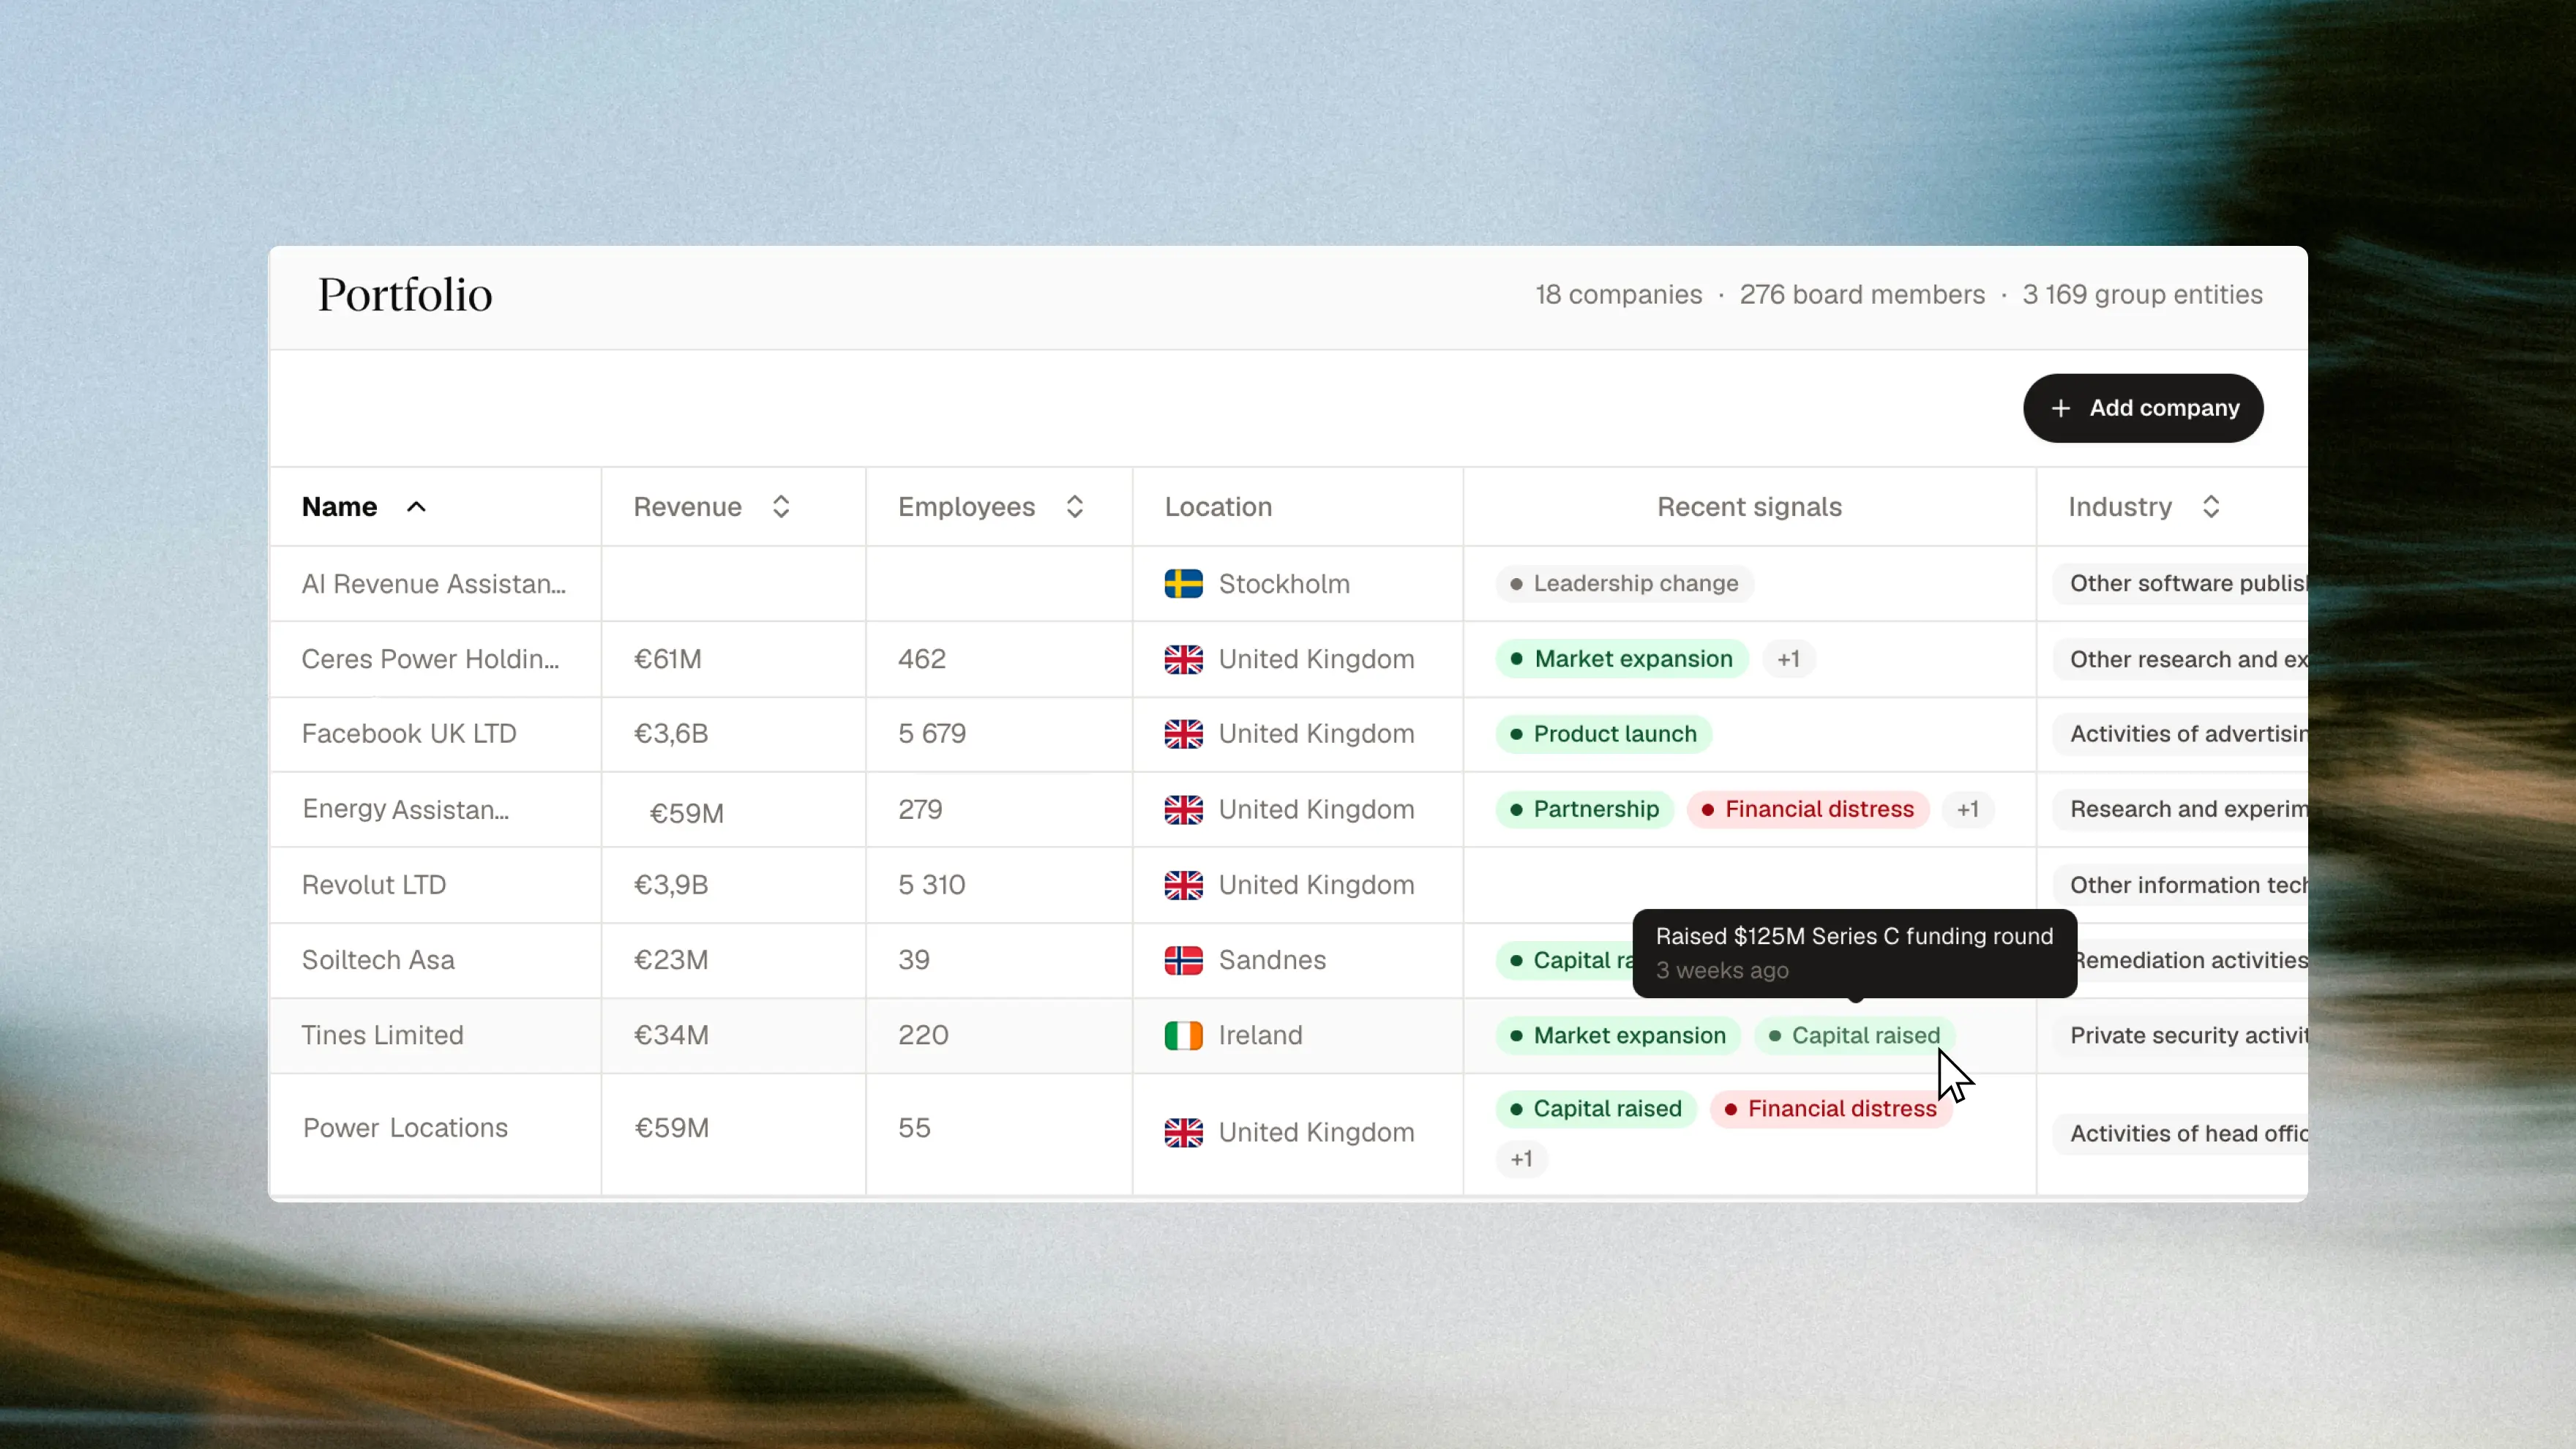Open Tines Limited company

point(383,1035)
